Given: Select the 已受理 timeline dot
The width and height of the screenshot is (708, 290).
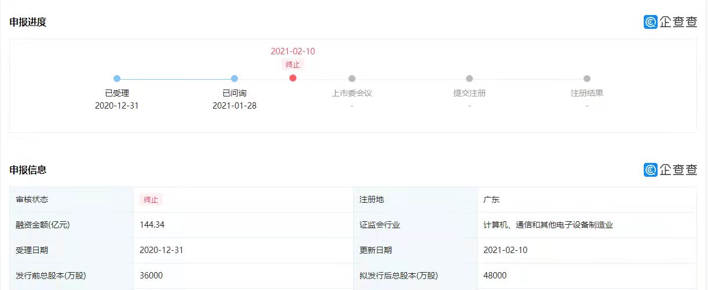Looking at the screenshot, I should click(x=117, y=79).
